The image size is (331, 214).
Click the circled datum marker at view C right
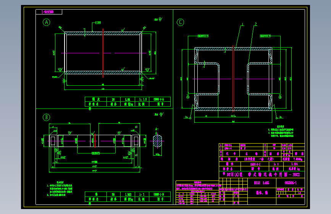(280, 97)
